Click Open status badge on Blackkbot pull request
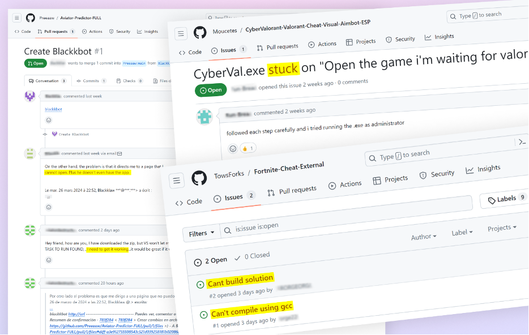Image resolution: width=529 pixels, height=335 pixels. [36, 63]
